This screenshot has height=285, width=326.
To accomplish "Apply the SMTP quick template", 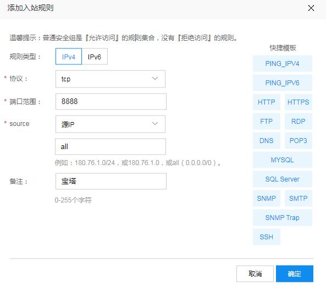I will click(299, 198).
